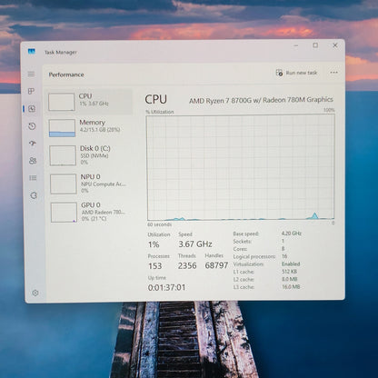This screenshot has height=378, width=378.
Task: Open the Startup apps icon
Action: tap(33, 143)
